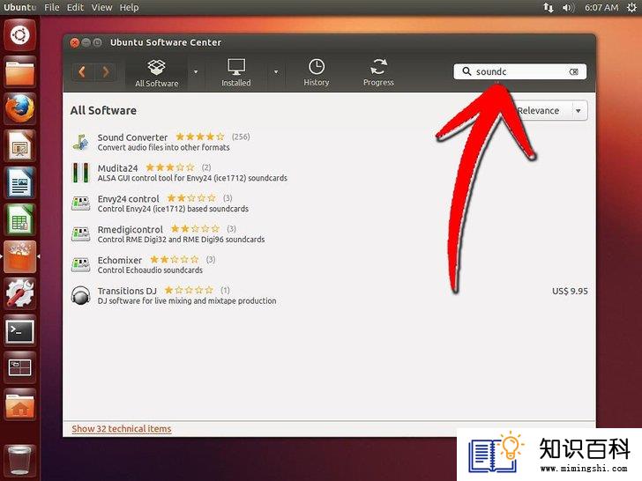This screenshot has height=481, width=642.
Task: Open the Files manager from the launcher
Action: click(19, 72)
